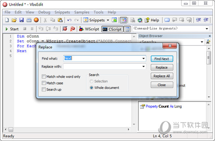Open the Command-Line Arguments dropdown

207,29
